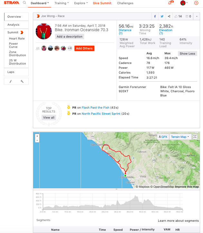The width and height of the screenshot is (203, 233).
Task: Click the pencil edit activity icon
Action: (x=10, y=81)
